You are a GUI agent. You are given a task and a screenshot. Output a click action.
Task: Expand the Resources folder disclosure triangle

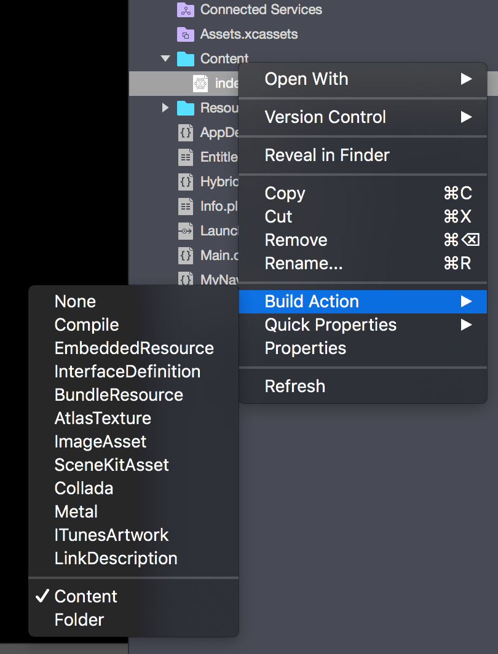point(165,108)
